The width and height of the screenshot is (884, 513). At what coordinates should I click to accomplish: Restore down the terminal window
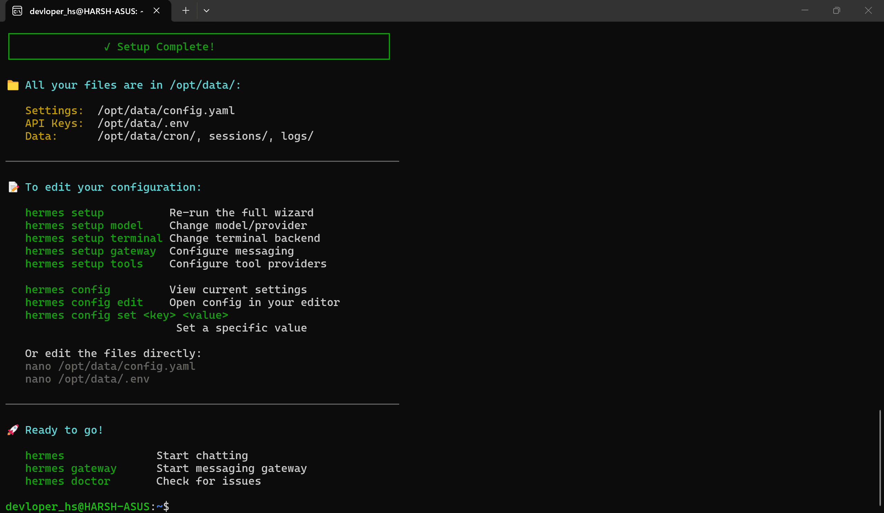click(x=836, y=11)
